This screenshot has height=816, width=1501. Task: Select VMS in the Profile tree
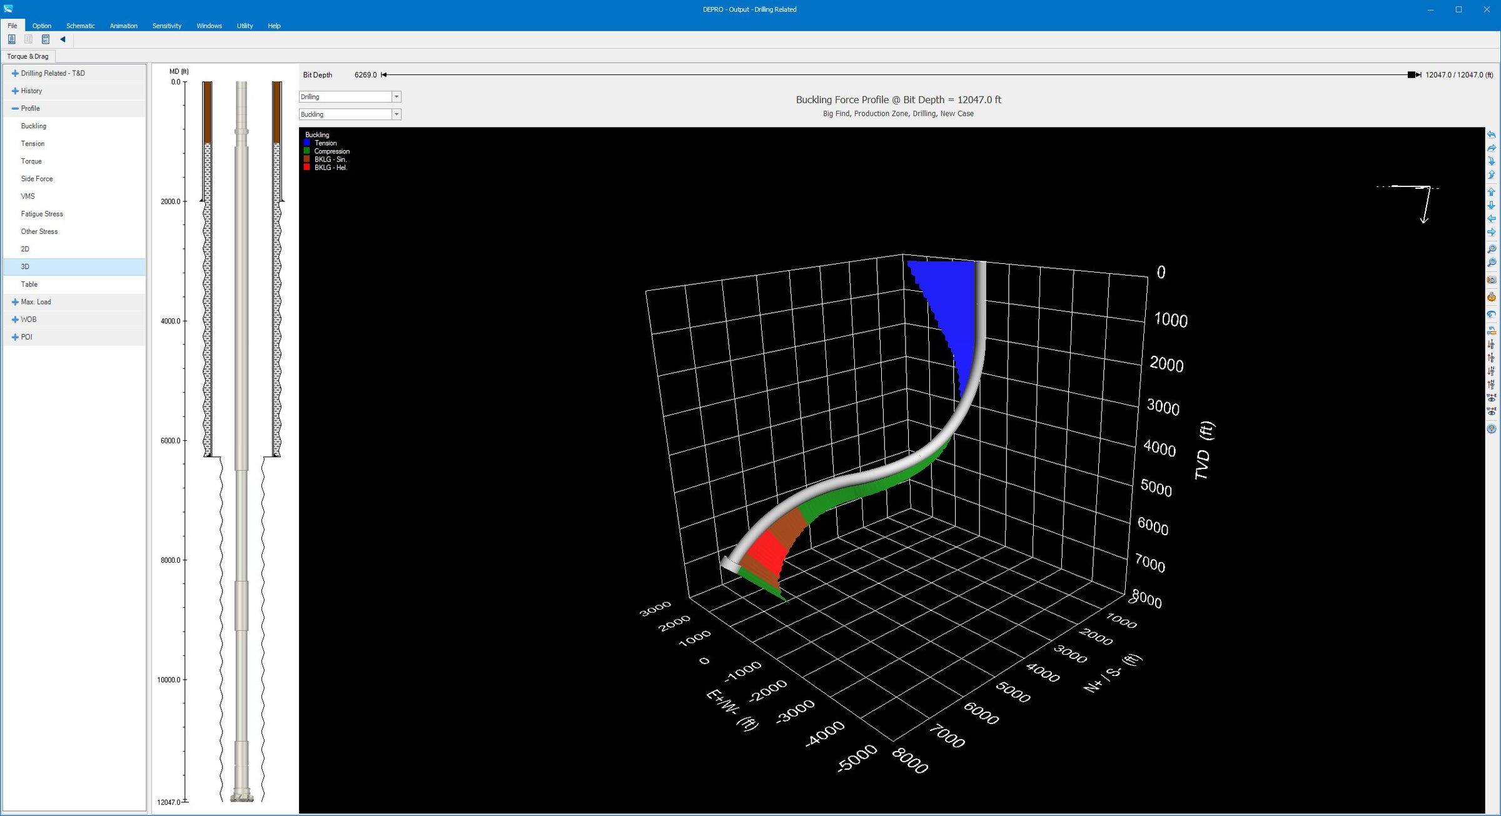[74, 196]
